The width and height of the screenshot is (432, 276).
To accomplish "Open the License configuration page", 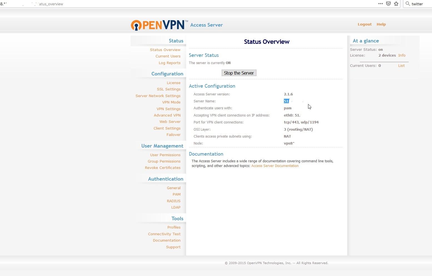I will pos(174,83).
